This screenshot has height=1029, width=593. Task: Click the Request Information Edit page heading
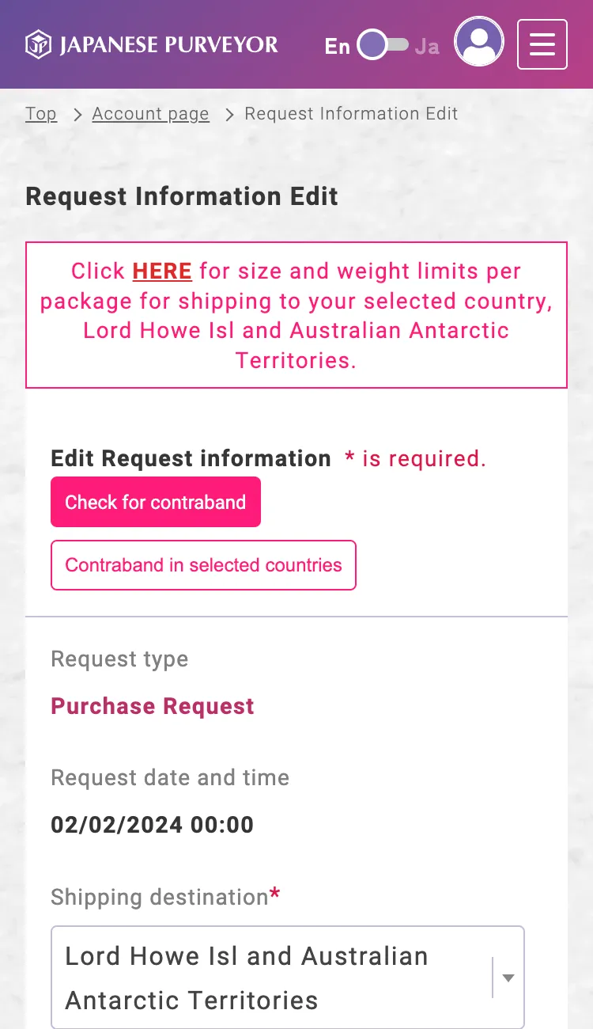tap(182, 196)
